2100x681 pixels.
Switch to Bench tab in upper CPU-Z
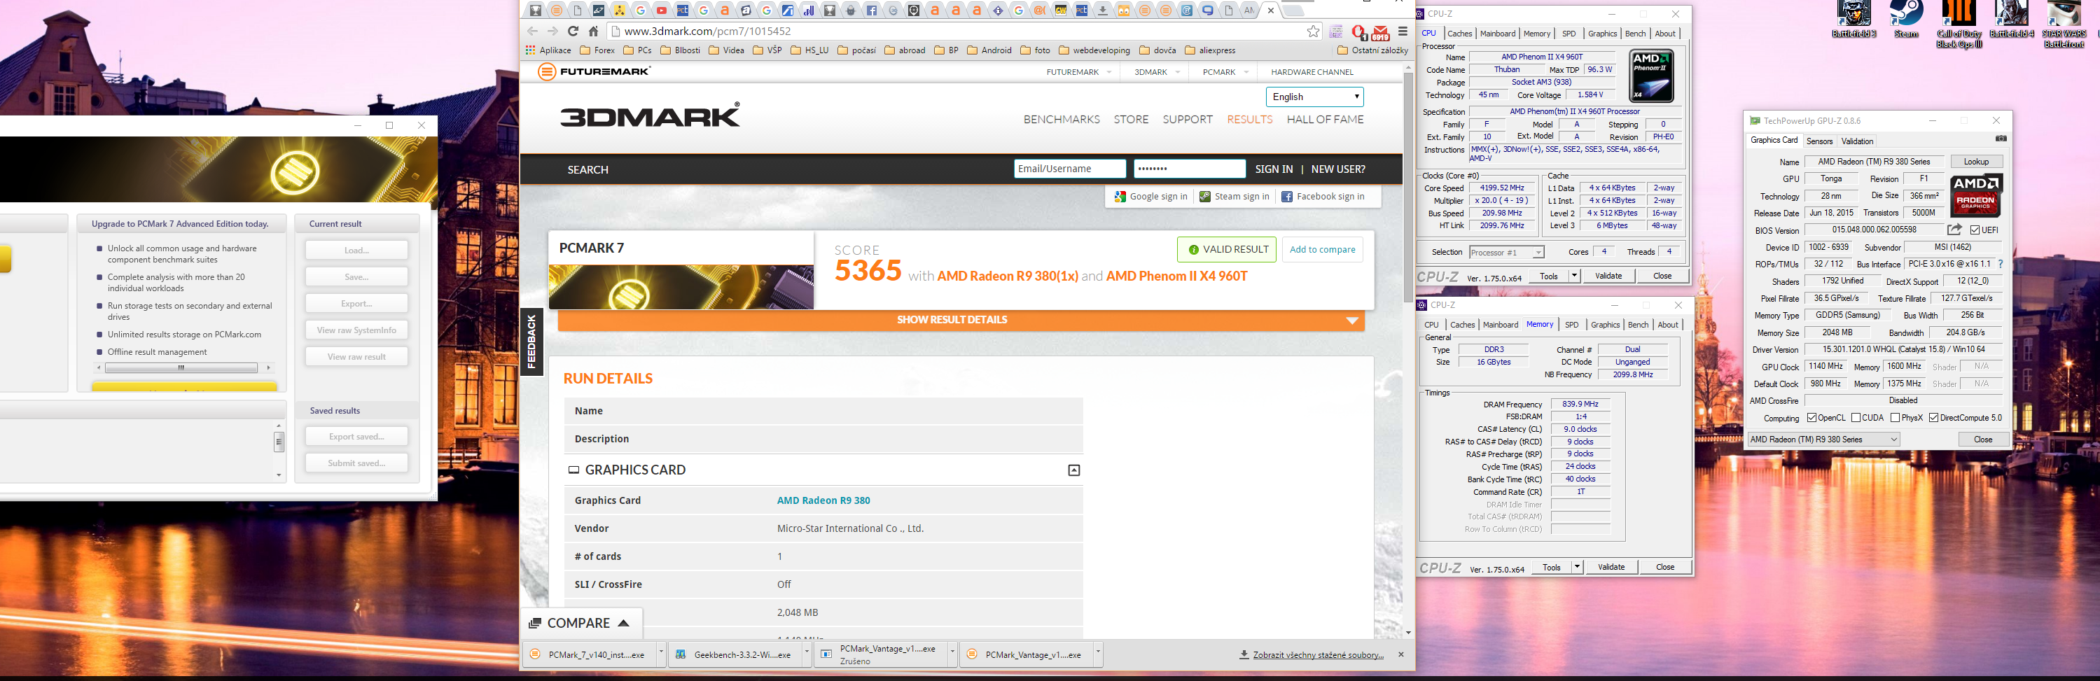click(x=1634, y=34)
